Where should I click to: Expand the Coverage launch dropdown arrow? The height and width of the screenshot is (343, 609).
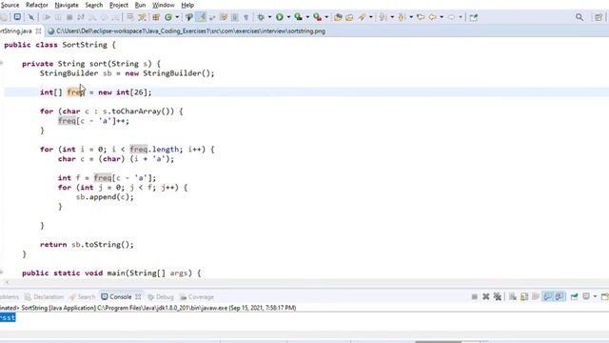point(307,17)
